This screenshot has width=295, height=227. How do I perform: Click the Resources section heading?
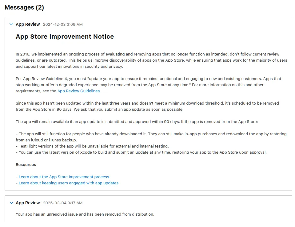pos(26,164)
